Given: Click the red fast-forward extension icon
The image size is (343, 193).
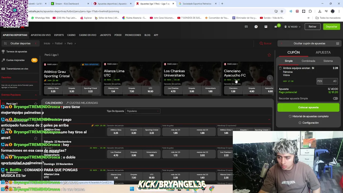Looking at the screenshot, I should [x=297, y=11].
